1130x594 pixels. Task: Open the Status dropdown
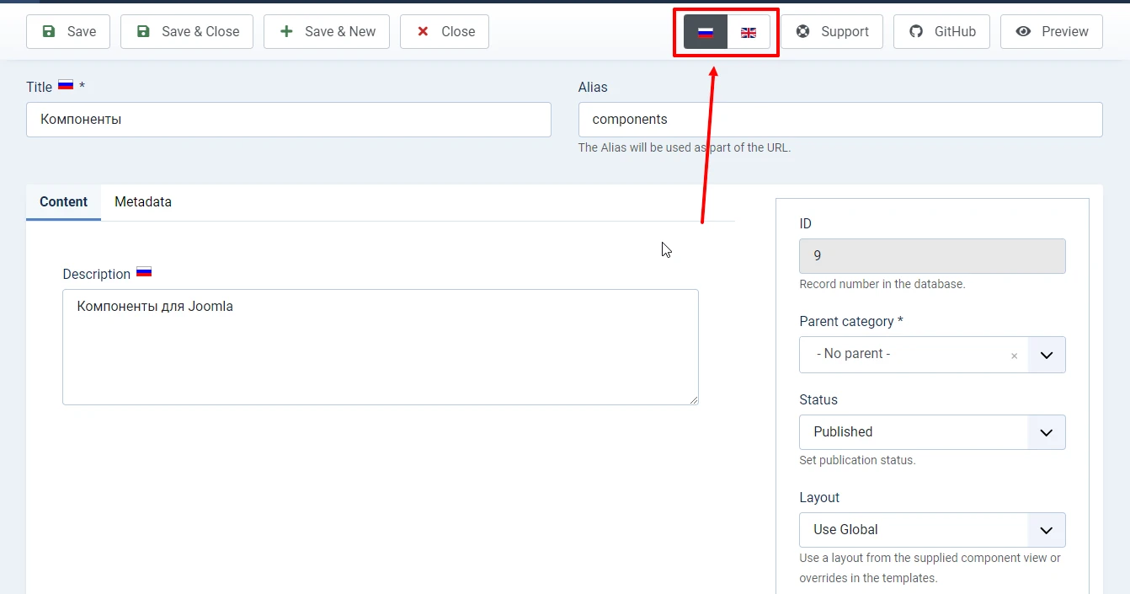[932, 432]
